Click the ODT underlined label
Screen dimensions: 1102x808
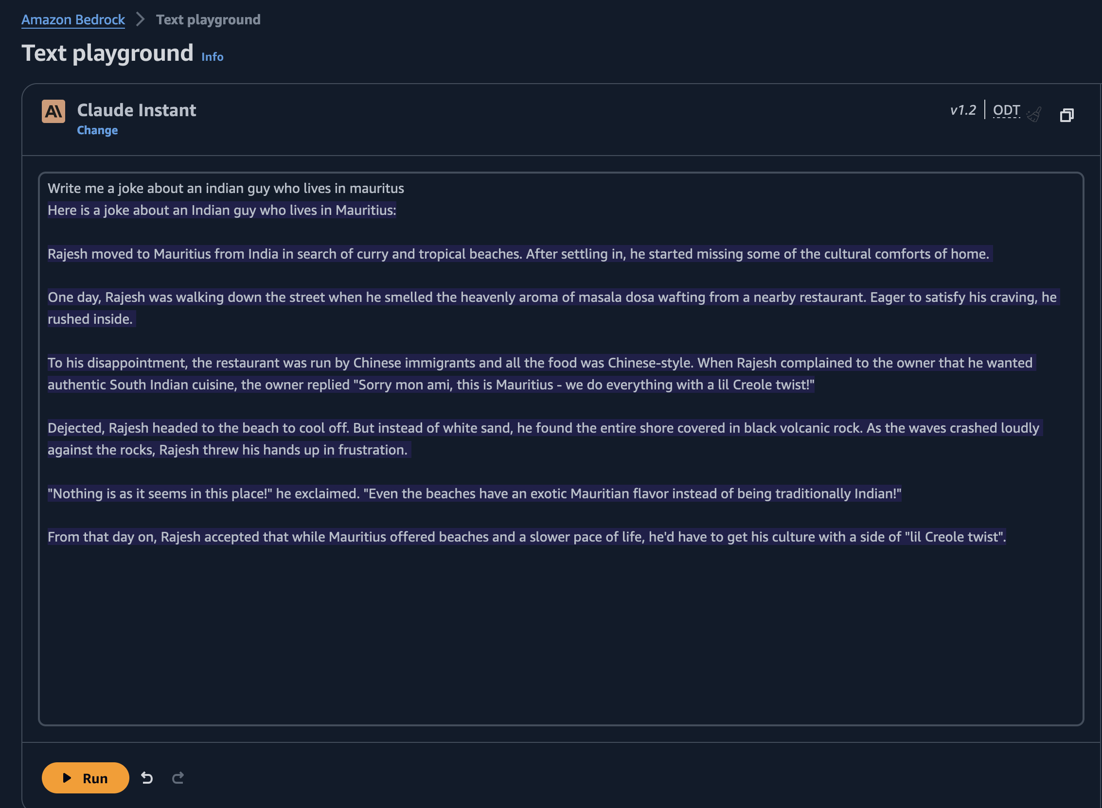[1006, 110]
